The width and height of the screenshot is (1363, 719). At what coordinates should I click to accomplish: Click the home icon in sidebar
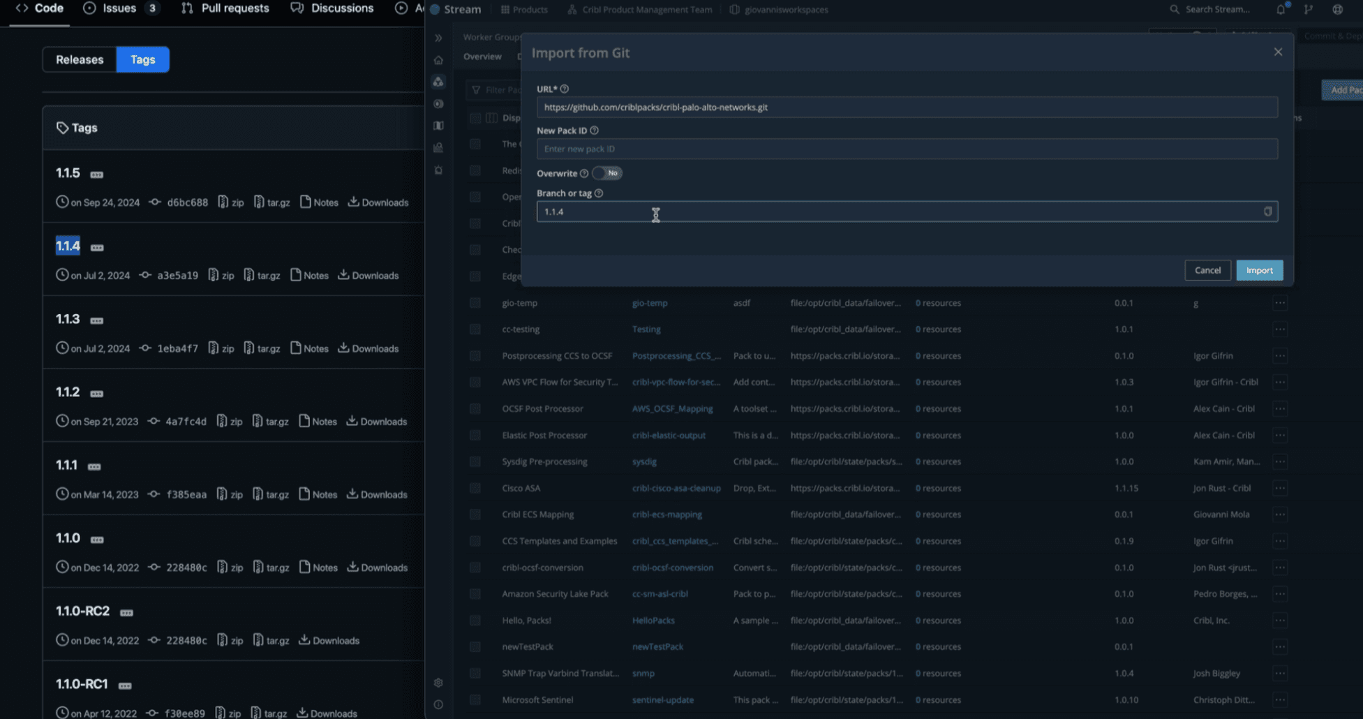click(x=438, y=60)
